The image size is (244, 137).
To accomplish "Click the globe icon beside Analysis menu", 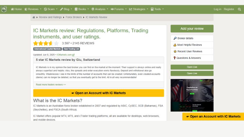I will tap(93, 9).
